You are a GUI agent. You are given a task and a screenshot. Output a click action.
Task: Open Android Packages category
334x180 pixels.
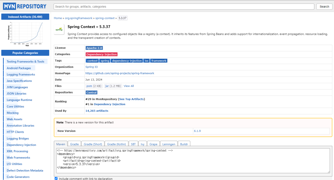point(19,68)
